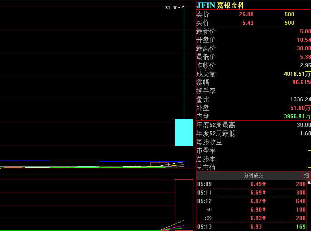The image size is (311, 231).
Task: Click the scroll-up arrow in the trades list
Action: coord(309,182)
